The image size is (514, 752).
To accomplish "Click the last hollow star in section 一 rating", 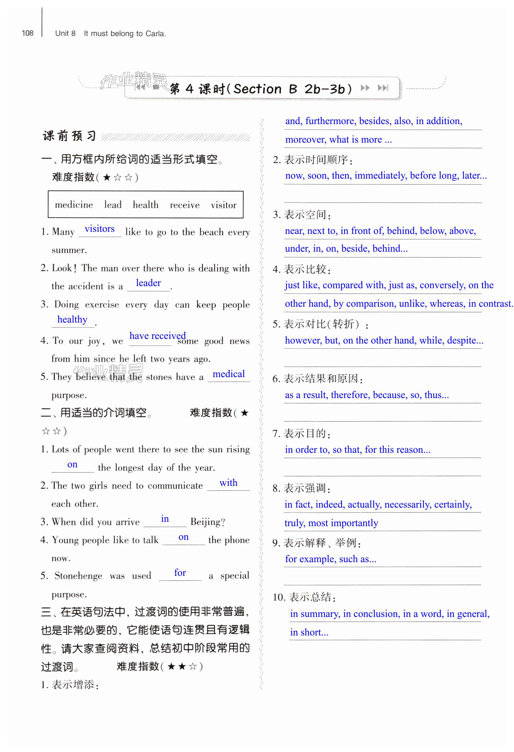I will coord(128,177).
